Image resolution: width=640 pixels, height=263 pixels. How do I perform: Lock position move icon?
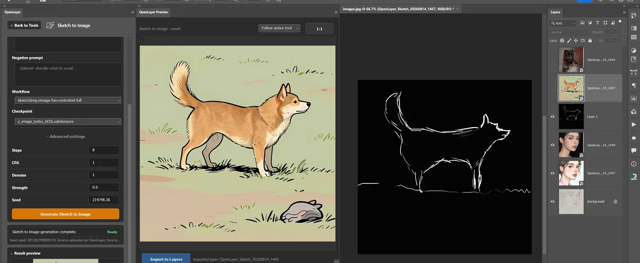click(x=576, y=41)
